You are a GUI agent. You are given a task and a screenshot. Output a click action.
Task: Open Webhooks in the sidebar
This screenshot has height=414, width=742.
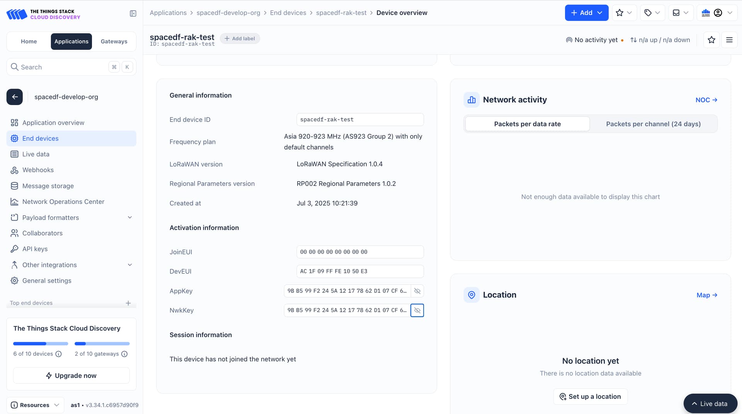click(38, 170)
